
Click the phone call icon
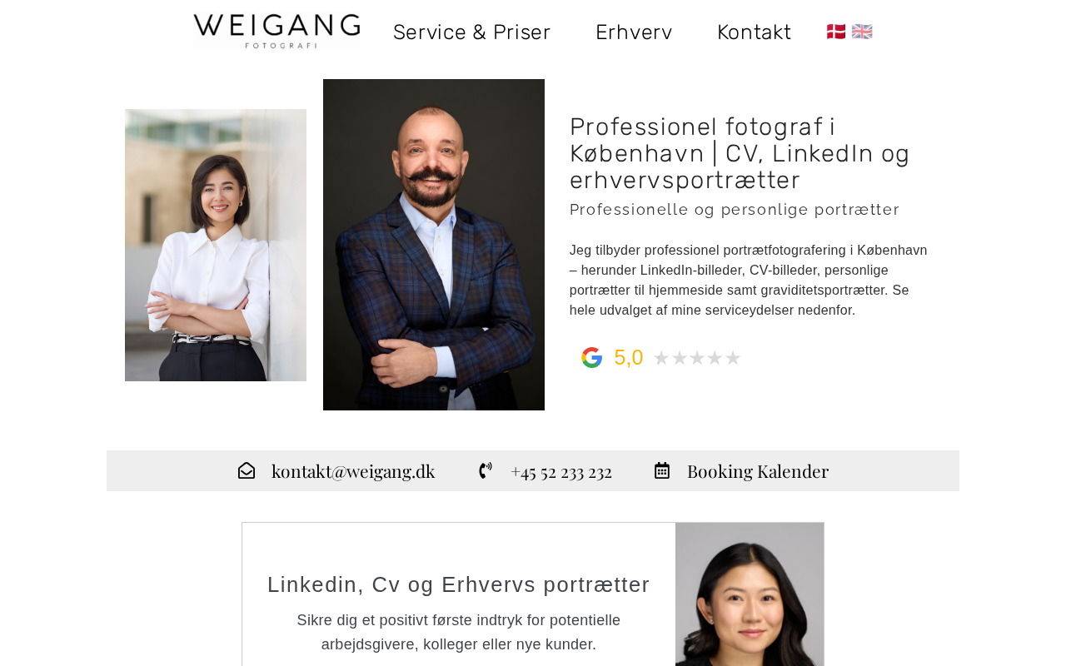click(x=486, y=471)
